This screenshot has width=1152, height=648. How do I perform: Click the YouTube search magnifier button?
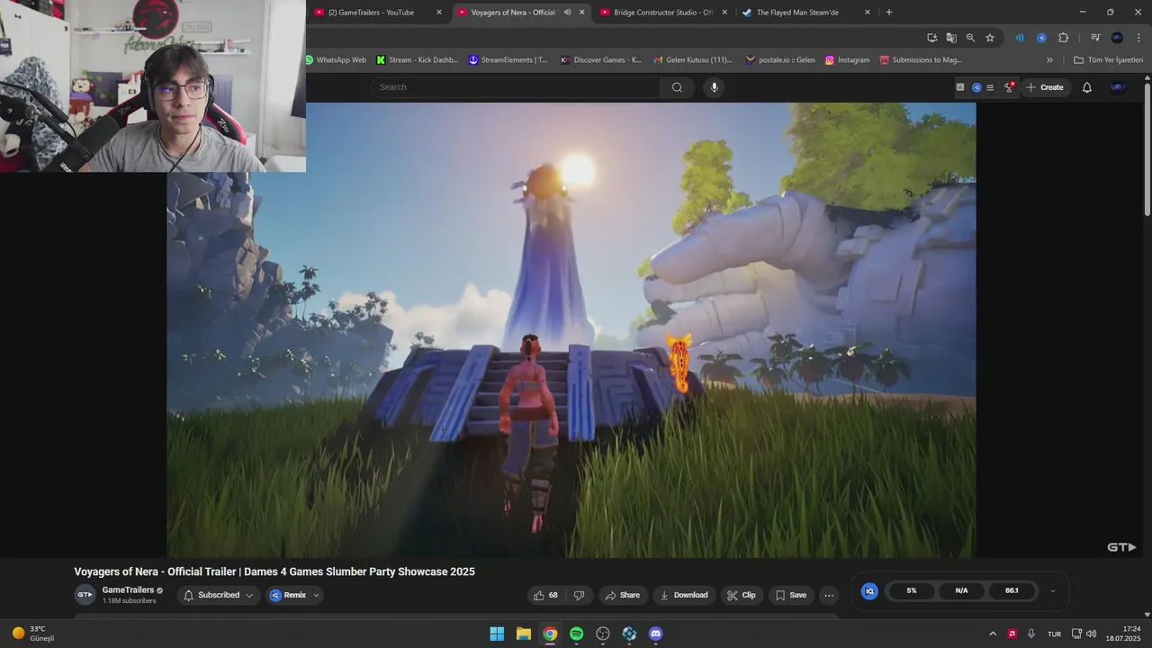point(677,87)
